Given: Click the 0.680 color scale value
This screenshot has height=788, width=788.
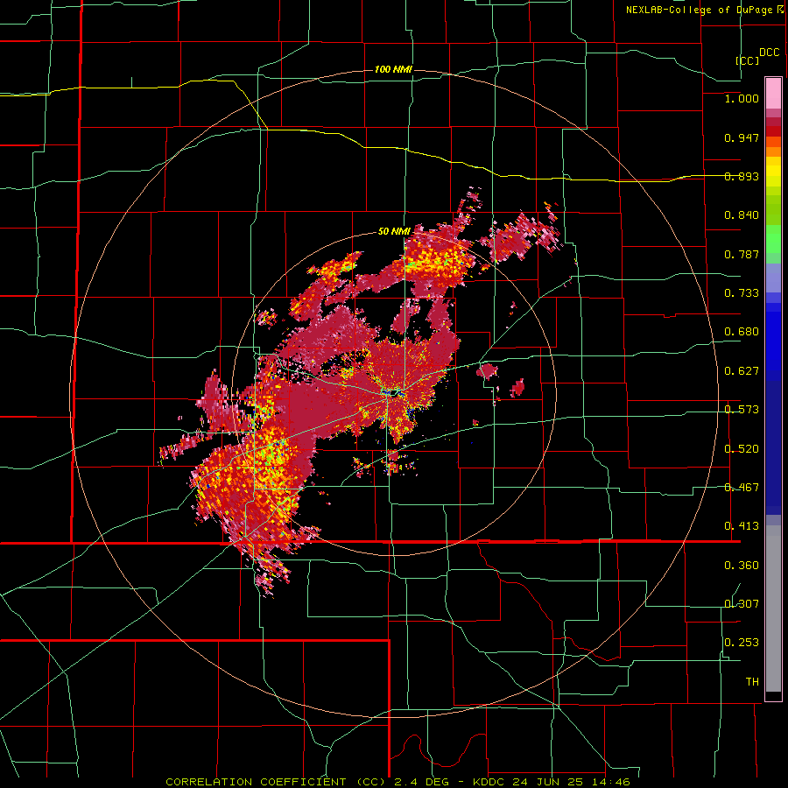Looking at the screenshot, I should coord(742,332).
